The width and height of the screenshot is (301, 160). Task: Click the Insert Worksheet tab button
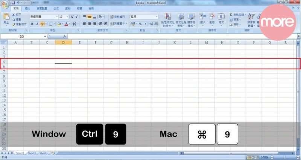click(53, 153)
